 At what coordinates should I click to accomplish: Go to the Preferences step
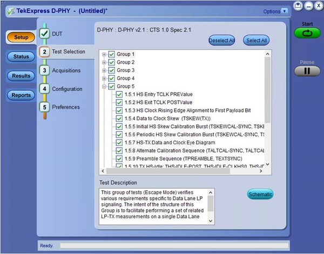pos(66,107)
